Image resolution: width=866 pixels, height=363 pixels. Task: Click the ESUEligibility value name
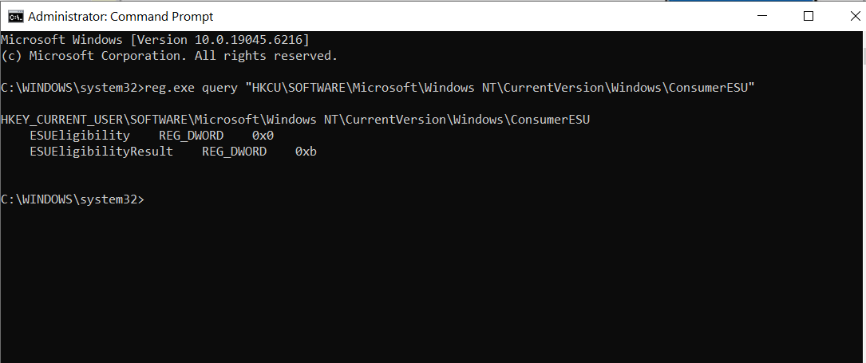80,136
